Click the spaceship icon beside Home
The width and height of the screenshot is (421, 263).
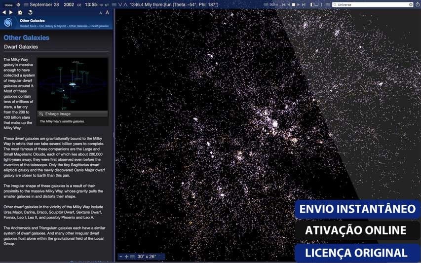pyautogui.click(x=18, y=4)
